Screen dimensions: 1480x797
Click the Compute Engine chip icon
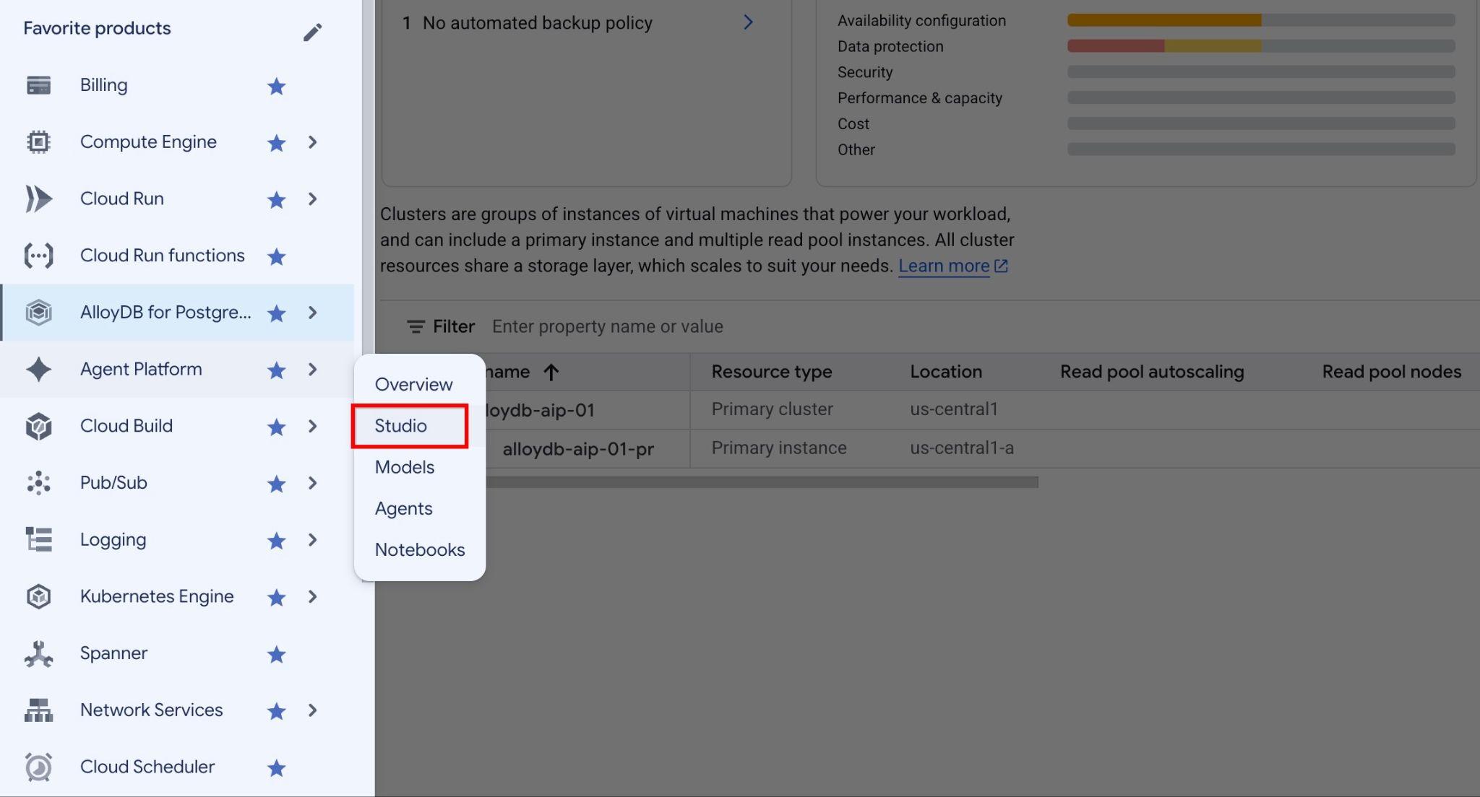38,142
